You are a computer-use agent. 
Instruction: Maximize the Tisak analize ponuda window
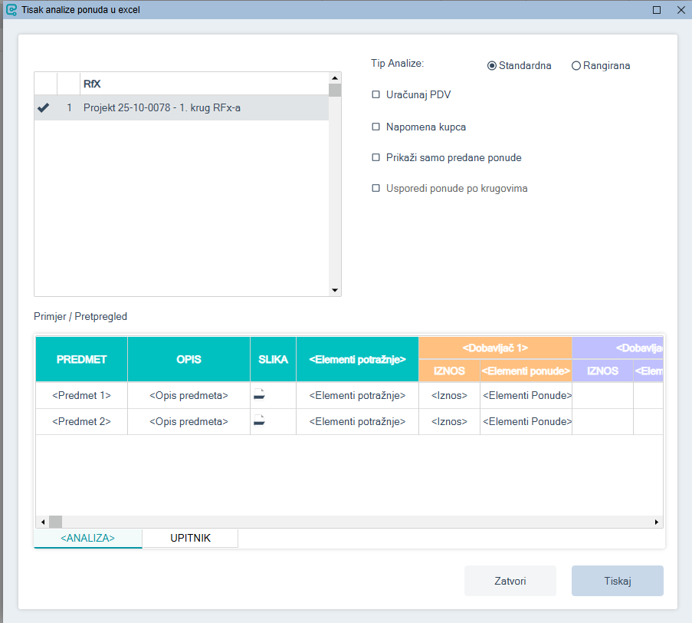657,11
